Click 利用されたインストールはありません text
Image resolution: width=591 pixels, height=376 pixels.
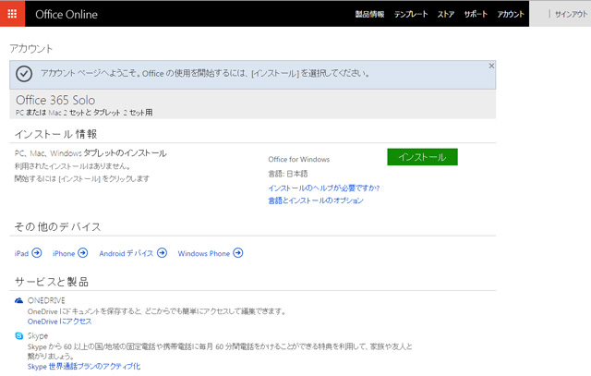pos(73,166)
